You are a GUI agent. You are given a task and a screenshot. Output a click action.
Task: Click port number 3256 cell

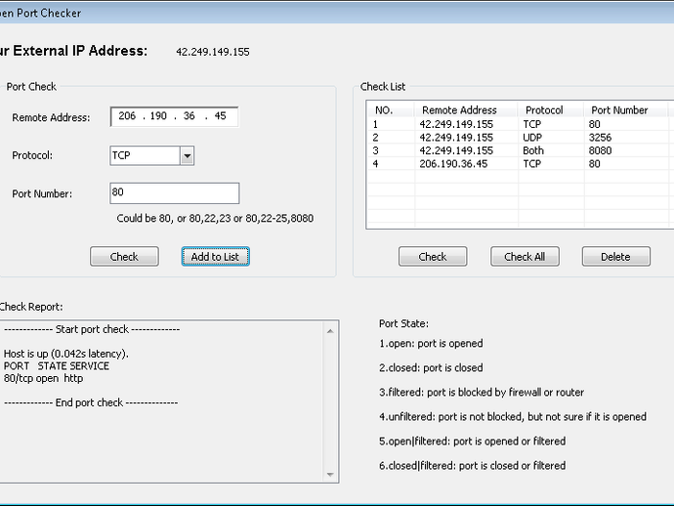(x=600, y=138)
